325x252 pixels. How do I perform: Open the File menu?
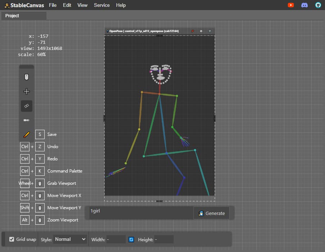click(52, 5)
